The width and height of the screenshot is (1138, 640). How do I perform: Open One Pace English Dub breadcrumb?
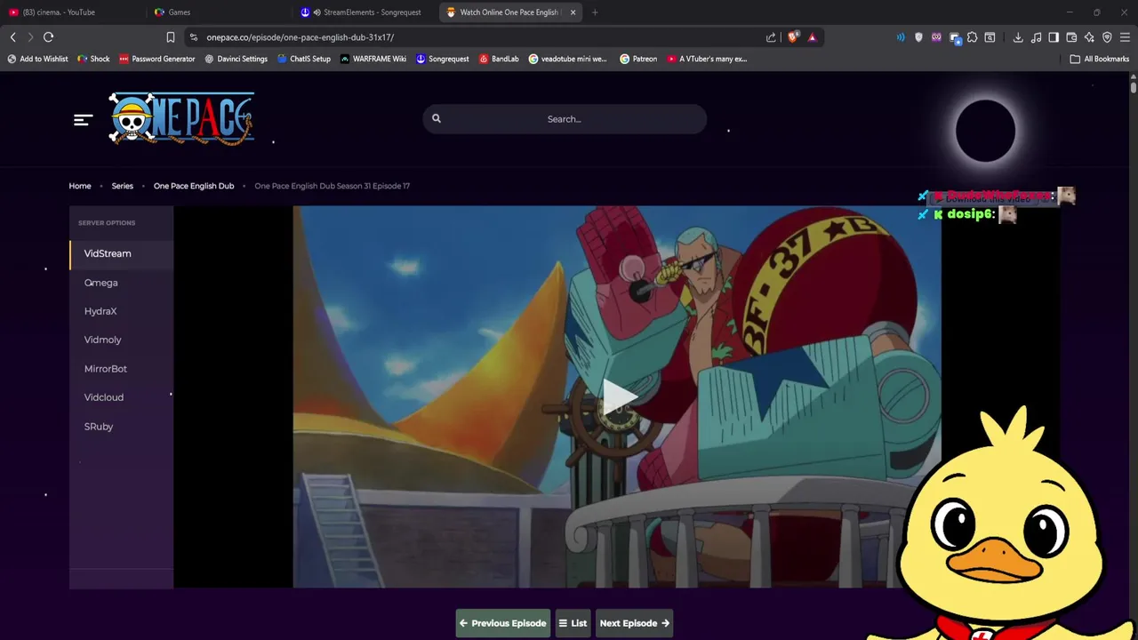[x=194, y=186]
